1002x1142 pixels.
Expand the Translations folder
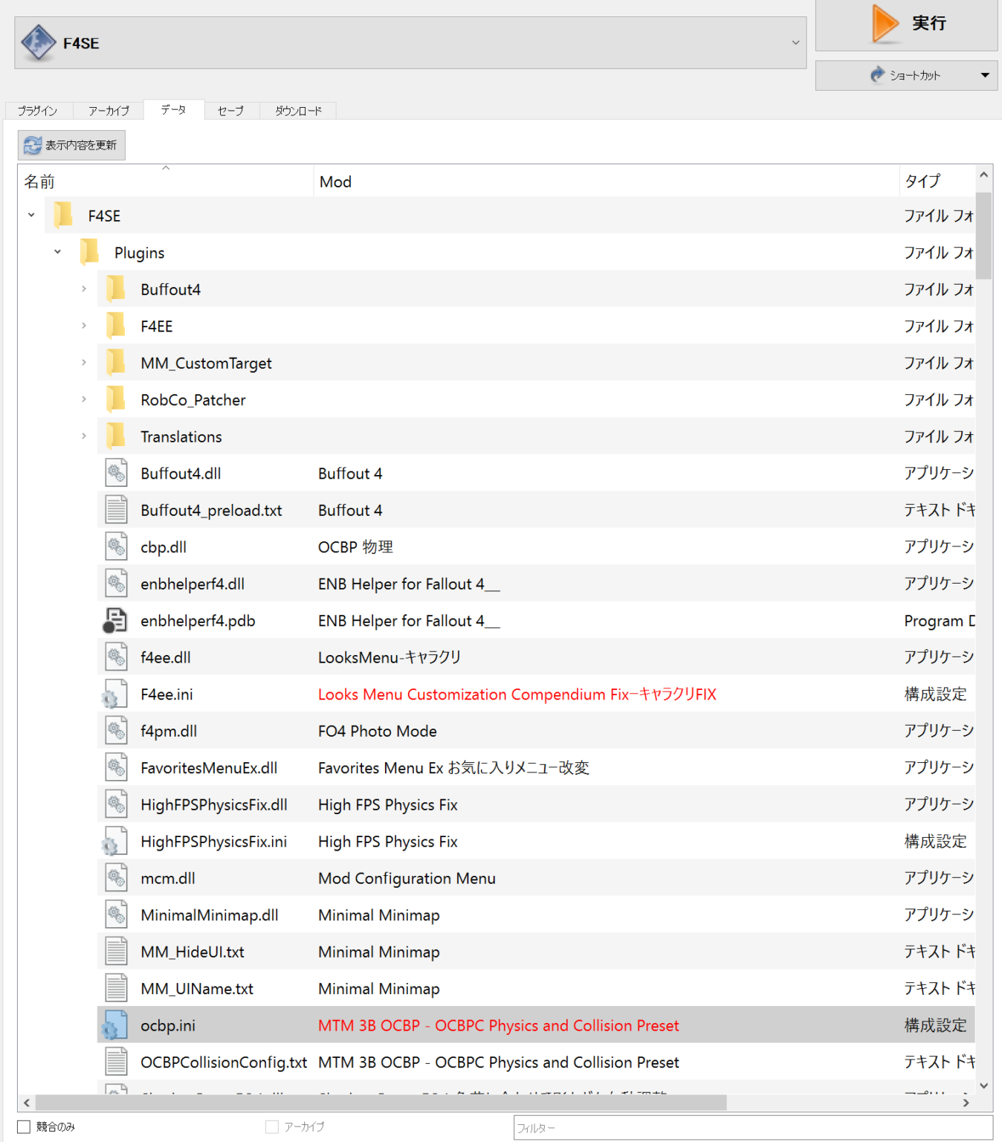[x=84, y=436]
